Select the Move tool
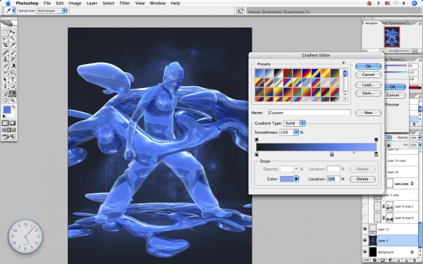The image size is (423, 264). (x=13, y=32)
